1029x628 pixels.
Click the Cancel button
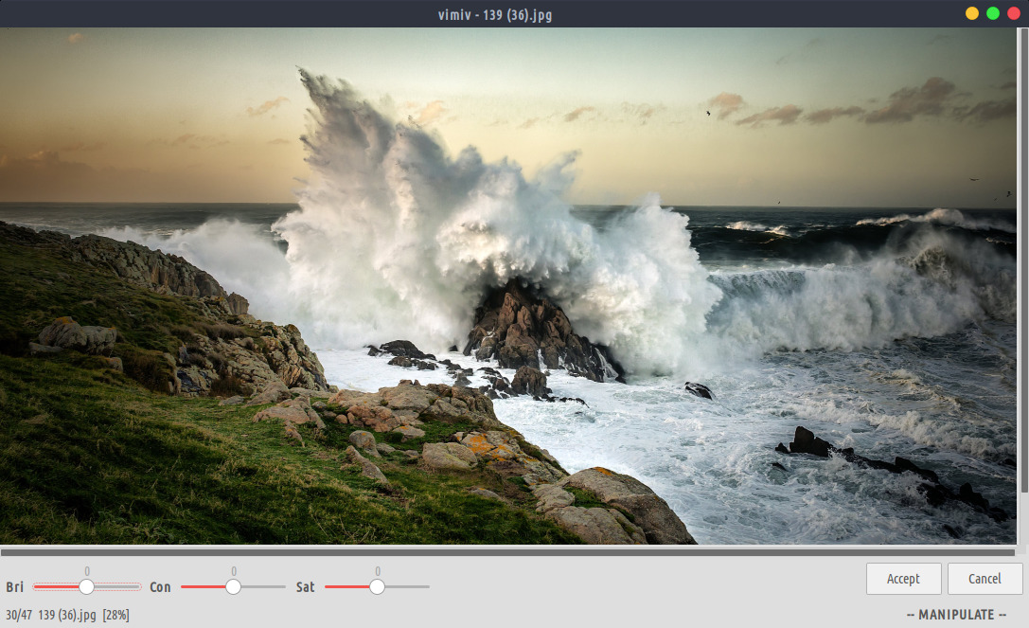[985, 579]
